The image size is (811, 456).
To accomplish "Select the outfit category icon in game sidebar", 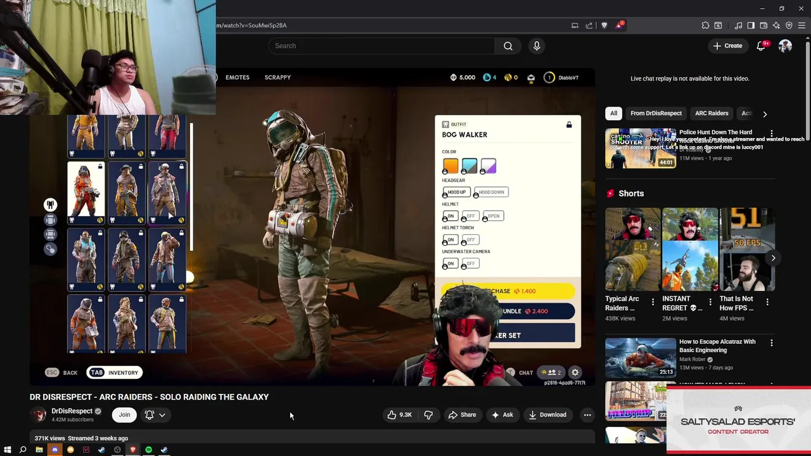I will coord(50,205).
